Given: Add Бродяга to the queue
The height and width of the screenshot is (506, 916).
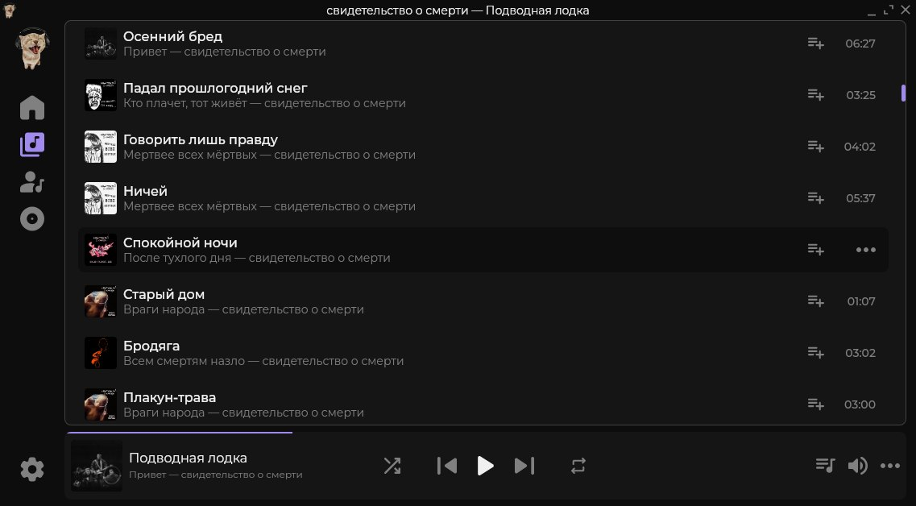Looking at the screenshot, I should click(x=815, y=353).
